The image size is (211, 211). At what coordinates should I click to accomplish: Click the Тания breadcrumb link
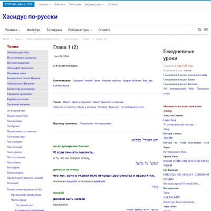click(17, 39)
